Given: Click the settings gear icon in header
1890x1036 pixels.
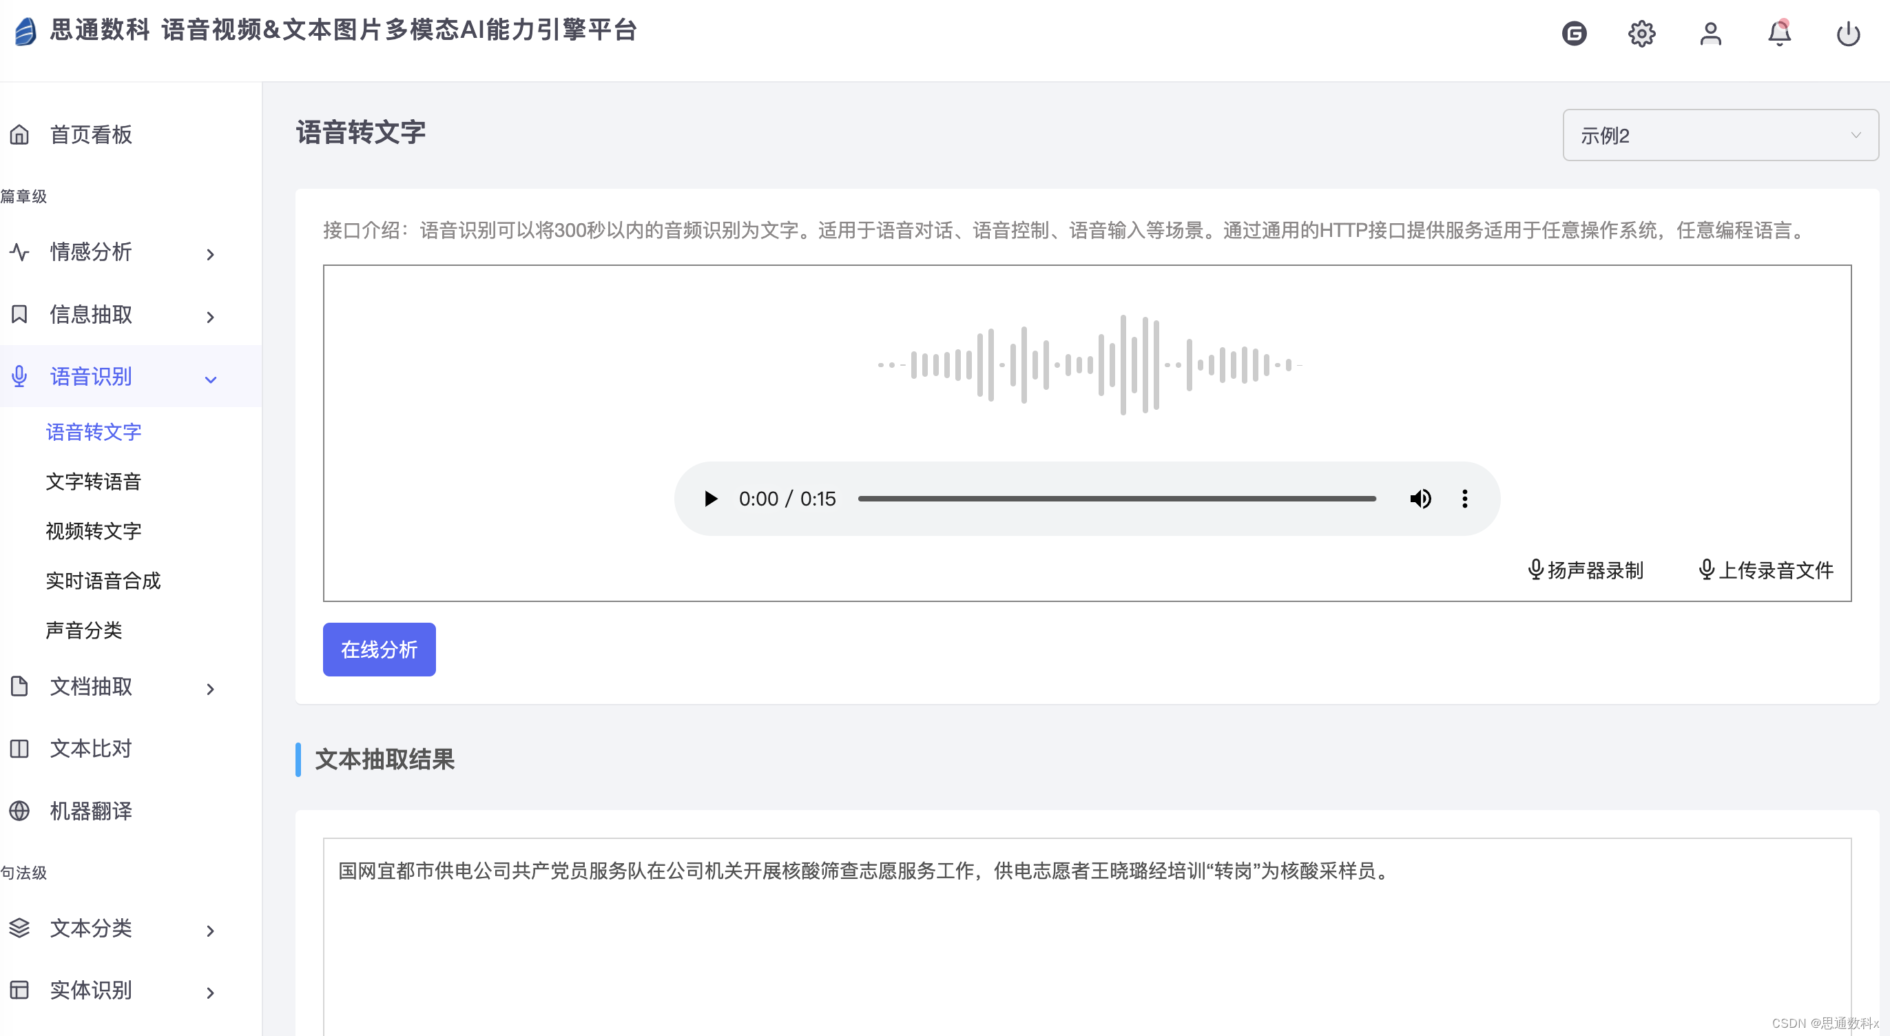Looking at the screenshot, I should click(x=1641, y=34).
